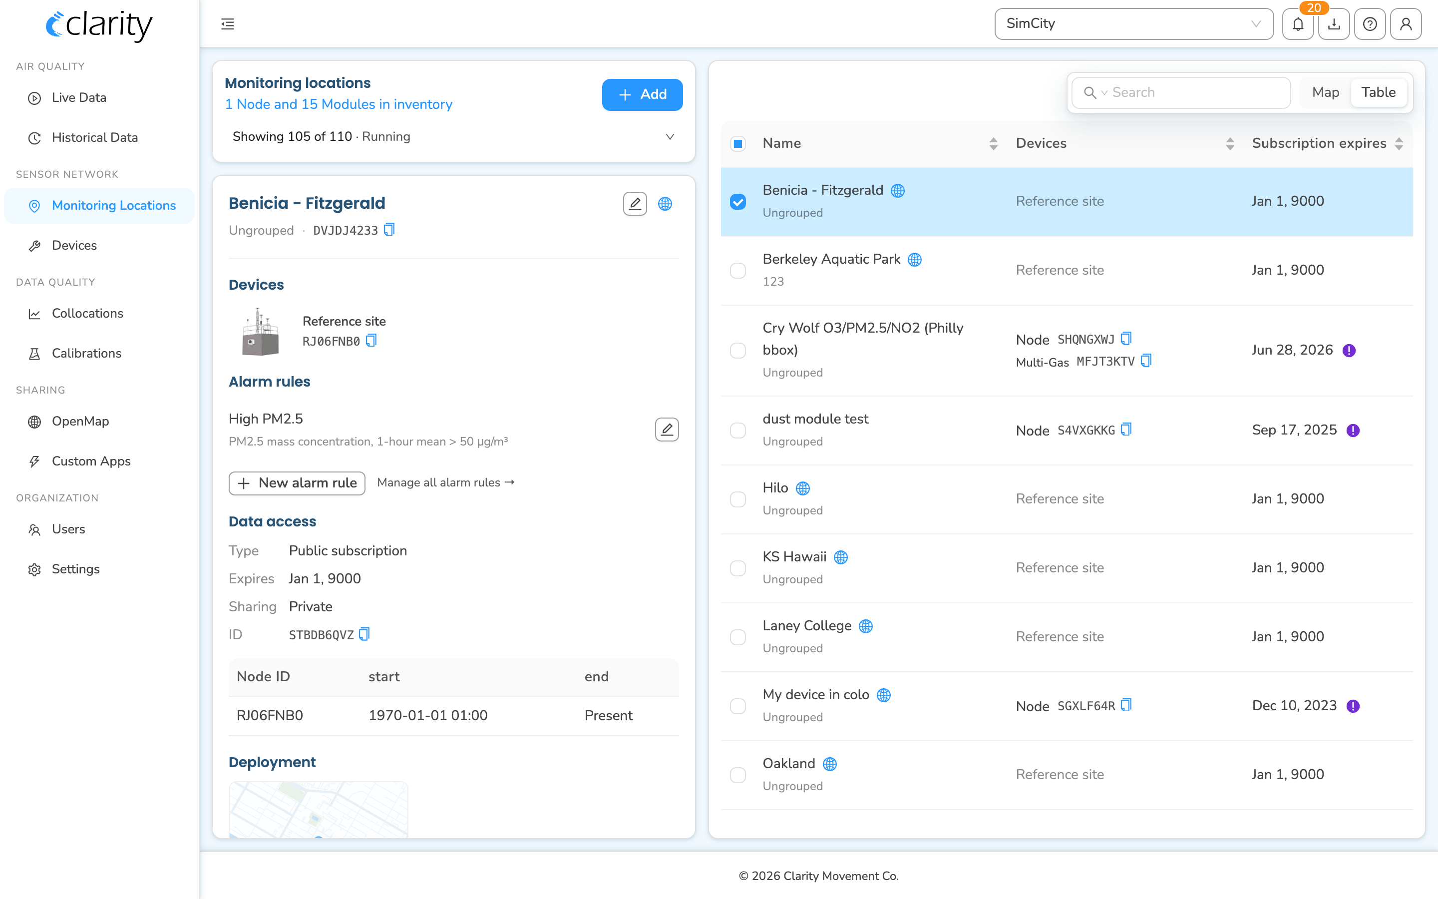Go to Devices in sidebar
Screen dimensions: 1438x899
pyautogui.click(x=99, y=245)
